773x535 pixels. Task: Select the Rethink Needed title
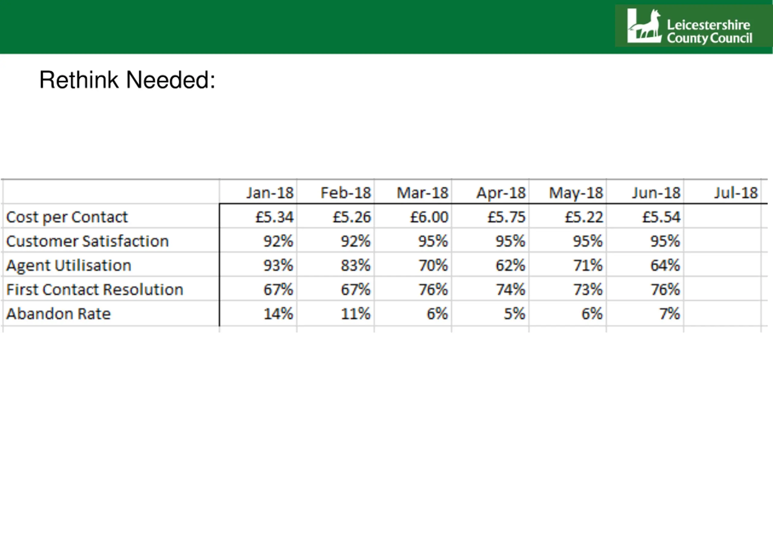pyautogui.click(x=127, y=80)
